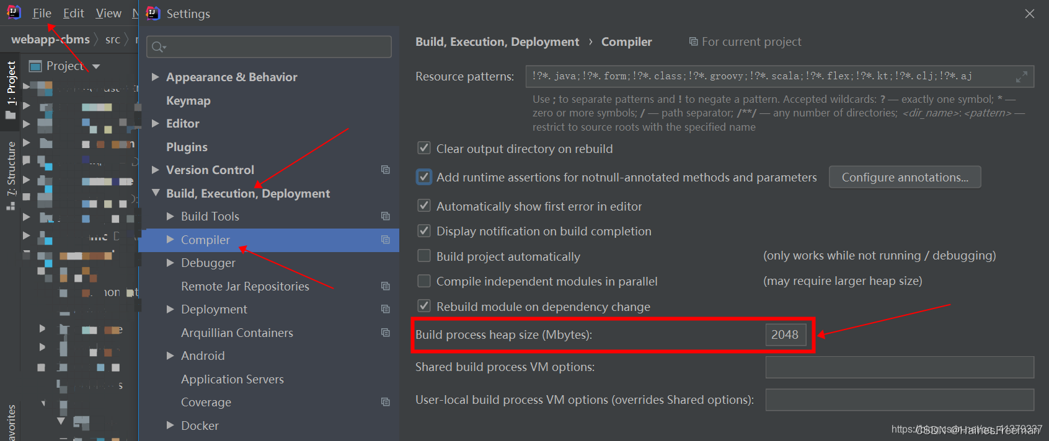Select Plugins in settings tree
1049x441 pixels.
(x=187, y=147)
